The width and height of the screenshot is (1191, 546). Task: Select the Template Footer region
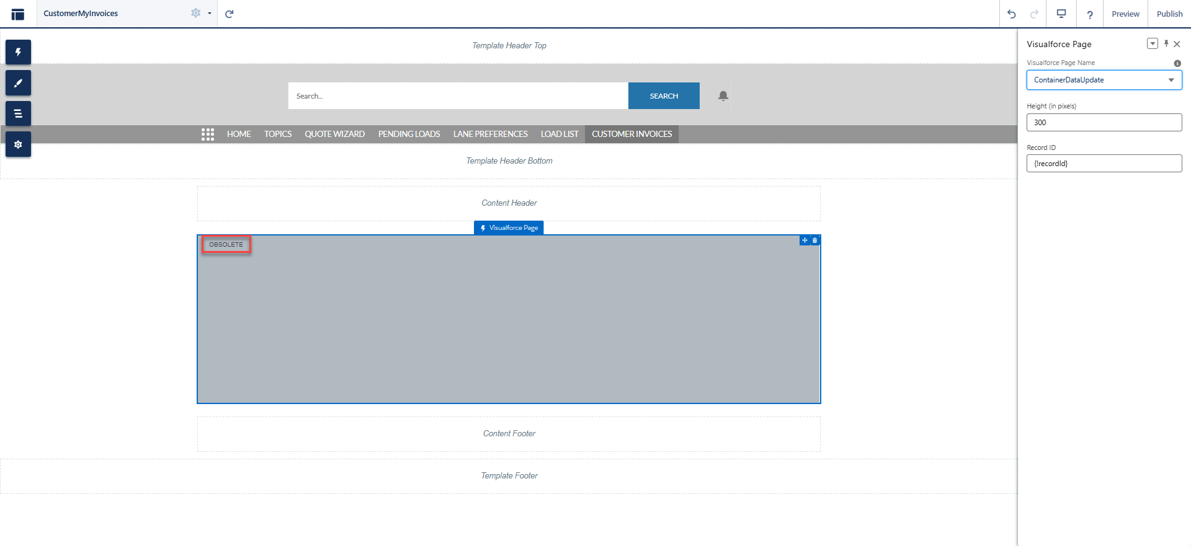pos(509,476)
